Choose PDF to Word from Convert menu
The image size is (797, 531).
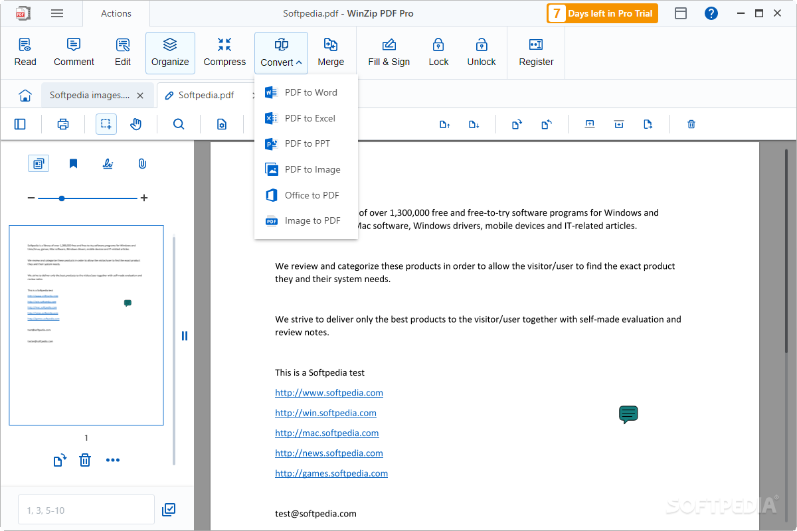click(x=306, y=92)
